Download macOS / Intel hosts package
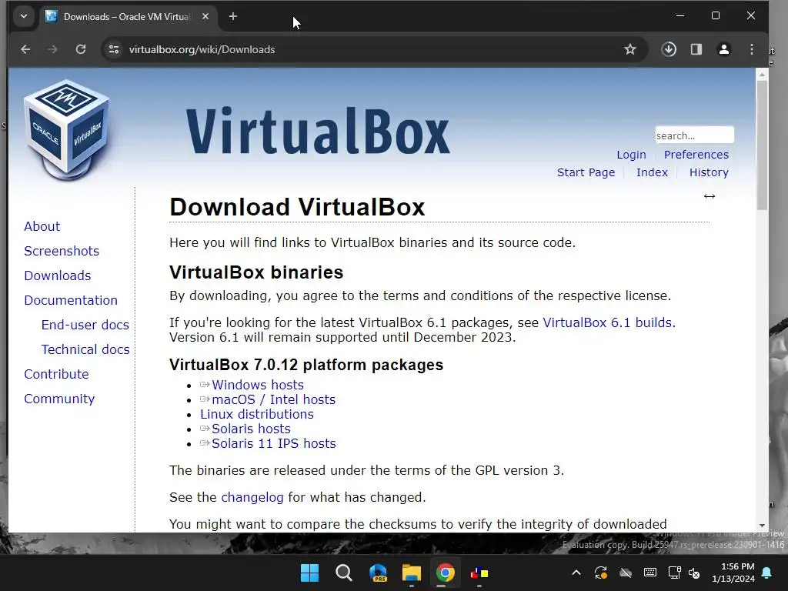The width and height of the screenshot is (788, 591). [x=273, y=399]
